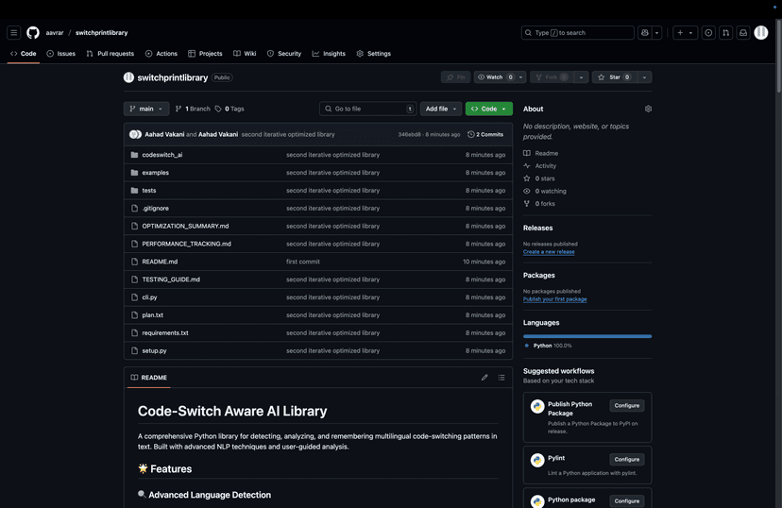Screen dimensions: 782x508
Task: Open the Add file dropdown
Action: tap(441, 109)
